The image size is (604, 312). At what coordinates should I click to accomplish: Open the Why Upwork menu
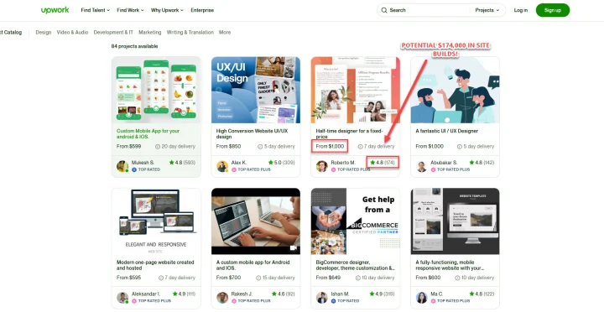[x=167, y=10]
